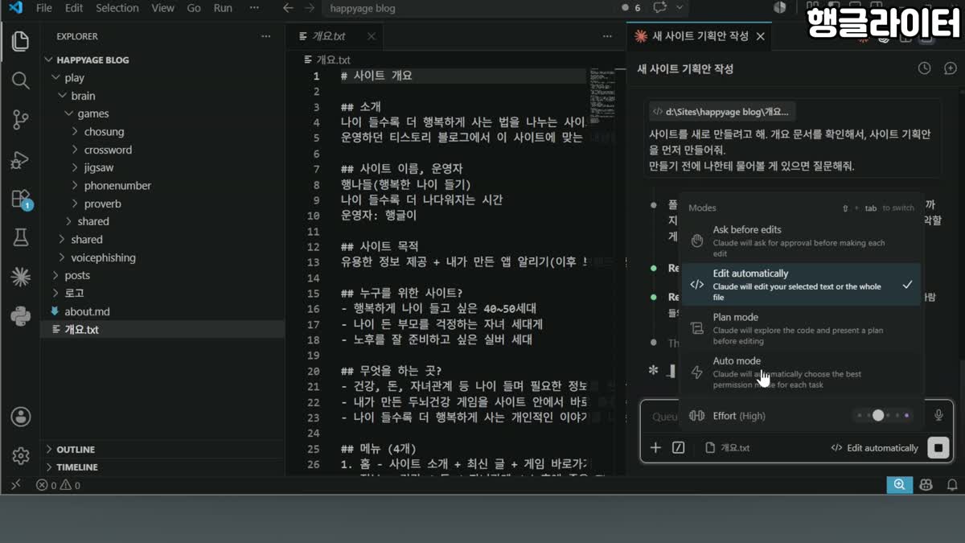Select Auto mode option
The width and height of the screenshot is (965, 543).
tap(802, 372)
